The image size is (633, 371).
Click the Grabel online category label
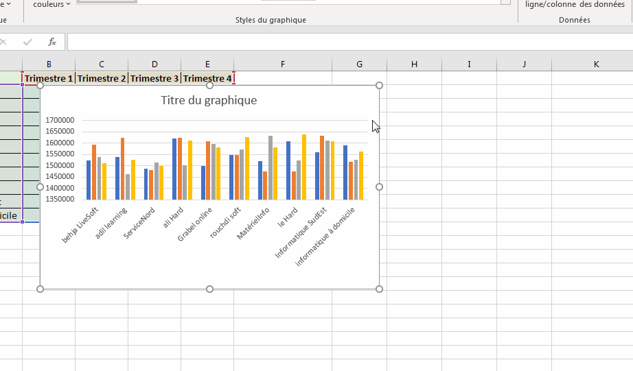click(x=194, y=225)
